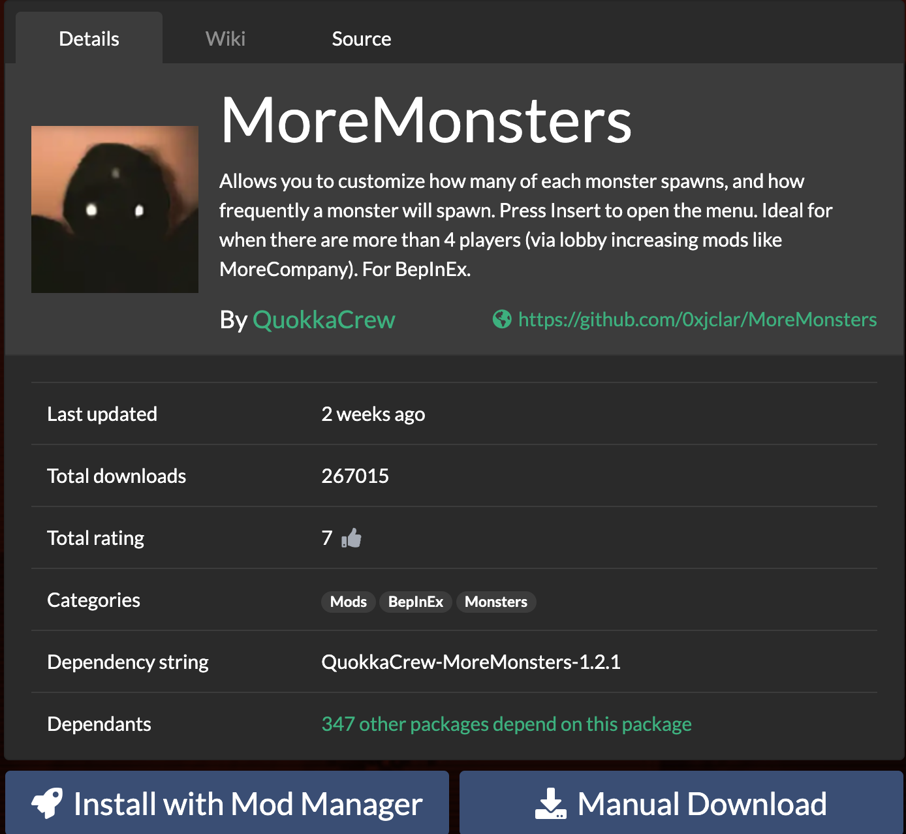Click the 'Dependency string' row label

[x=128, y=662]
